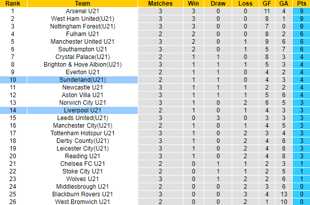
Task: Select the Team column header
Action: click(x=83, y=3)
